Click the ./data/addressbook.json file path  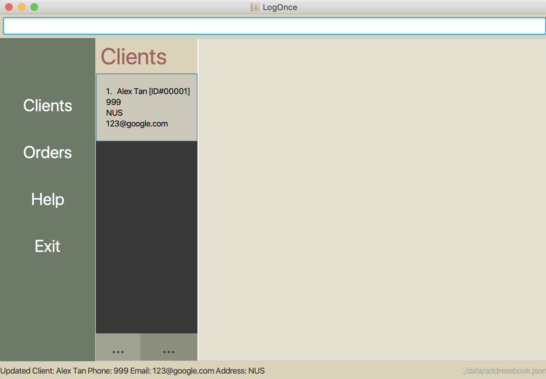point(504,371)
